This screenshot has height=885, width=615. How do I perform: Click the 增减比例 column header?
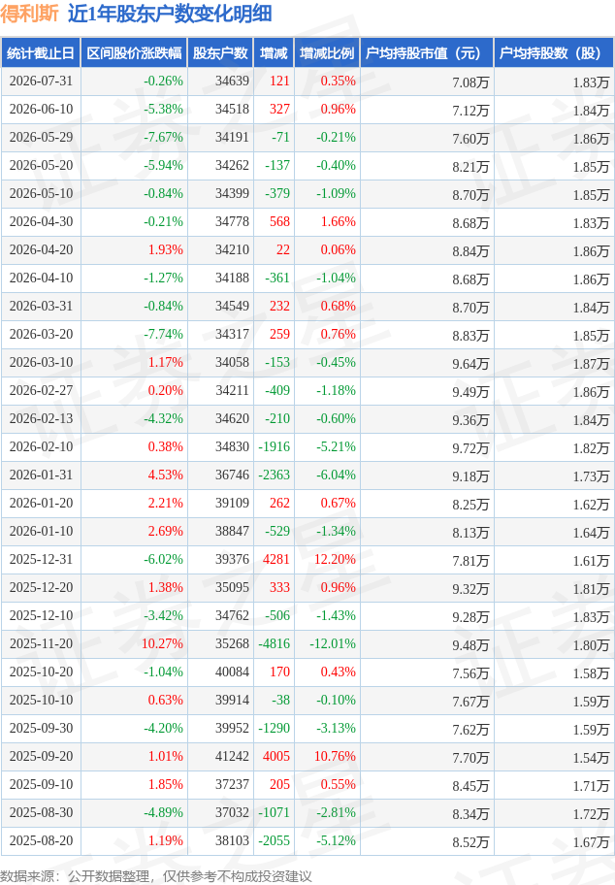click(x=327, y=53)
